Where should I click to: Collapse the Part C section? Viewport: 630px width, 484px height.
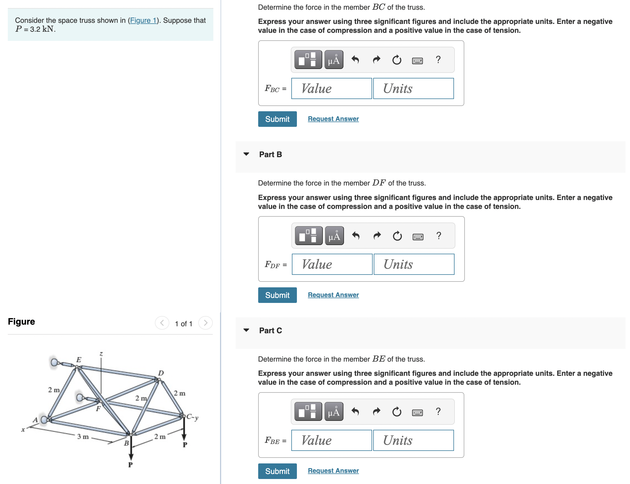click(246, 330)
